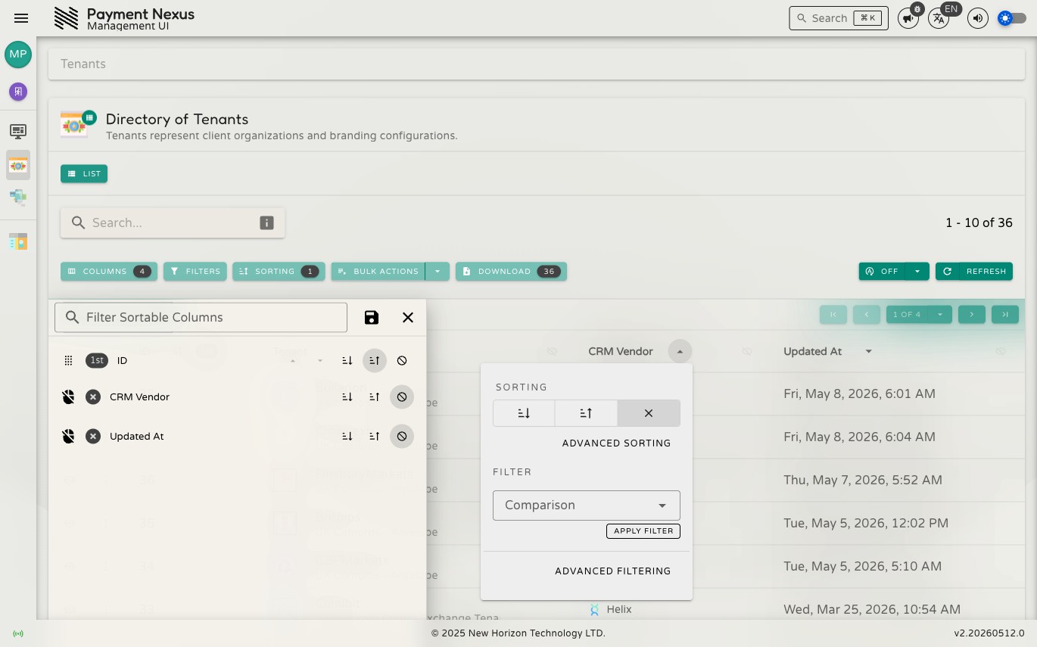Toggle auto-refresh OFF button
The width and height of the screenshot is (1037, 647).
882,271
